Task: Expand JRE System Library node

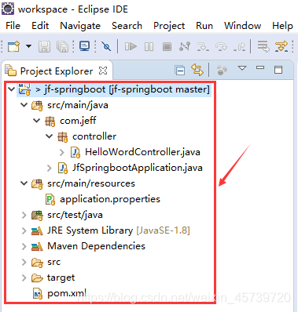Action: click(24, 230)
